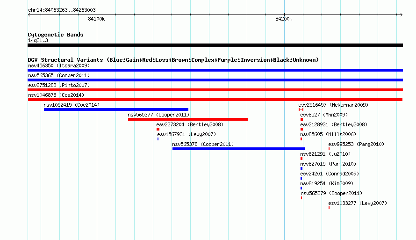Viewport: 416px width, 240px height.
Task: Open the nsv565365 (Cooper2011) label
Action: coord(59,75)
